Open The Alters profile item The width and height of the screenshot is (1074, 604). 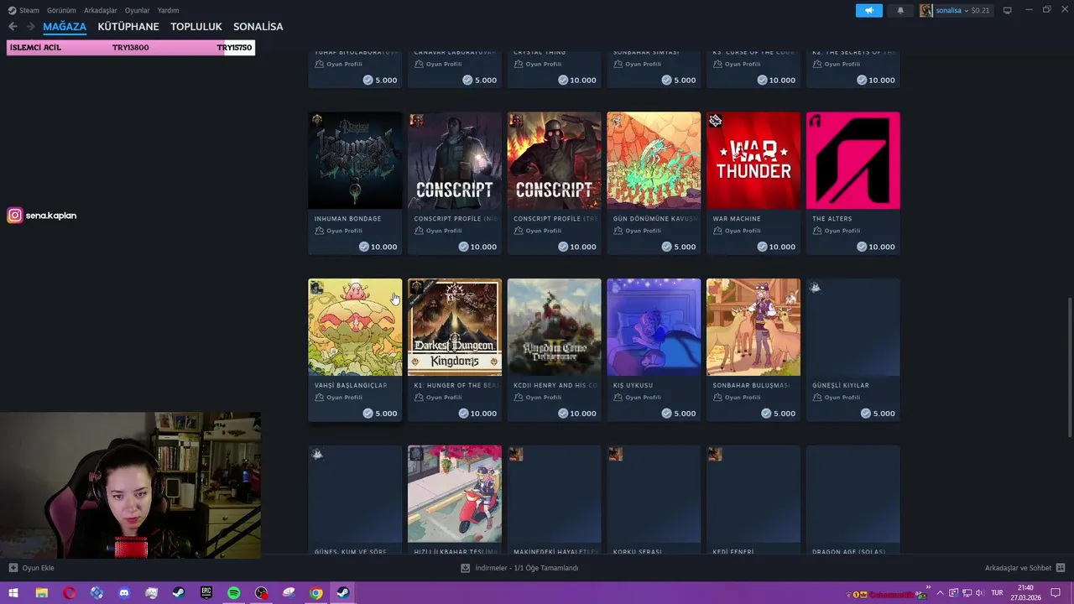(x=852, y=183)
